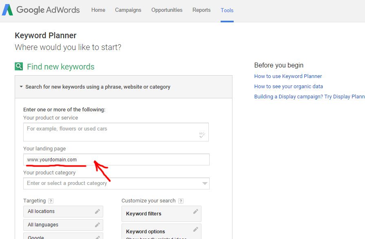Edit the Google network targeting box
This screenshot has width=365, height=239.
point(63,236)
